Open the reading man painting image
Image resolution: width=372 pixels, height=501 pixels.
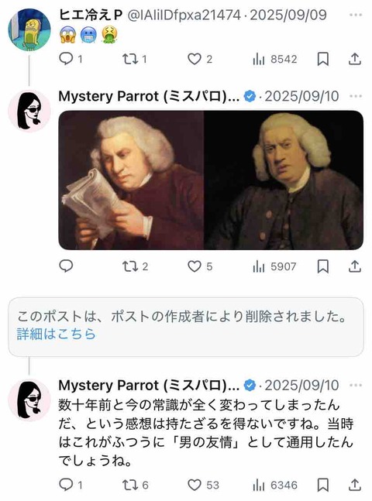tap(131, 180)
